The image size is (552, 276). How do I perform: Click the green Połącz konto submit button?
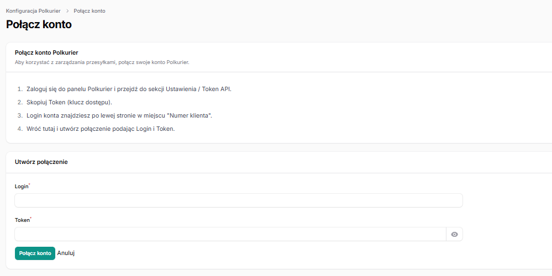(x=35, y=253)
